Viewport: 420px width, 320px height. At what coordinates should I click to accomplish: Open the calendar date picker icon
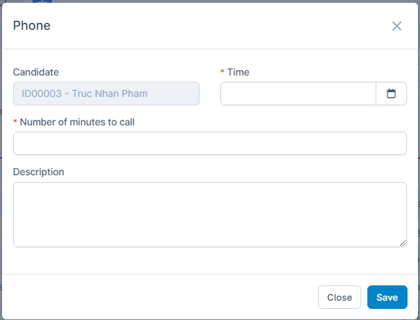click(x=391, y=94)
